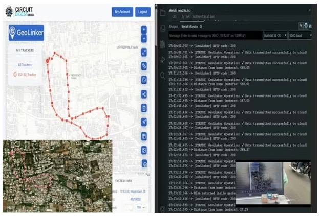Click the Logout button
Image resolution: width=320 pixels, height=216 pixels.
pos(144,12)
